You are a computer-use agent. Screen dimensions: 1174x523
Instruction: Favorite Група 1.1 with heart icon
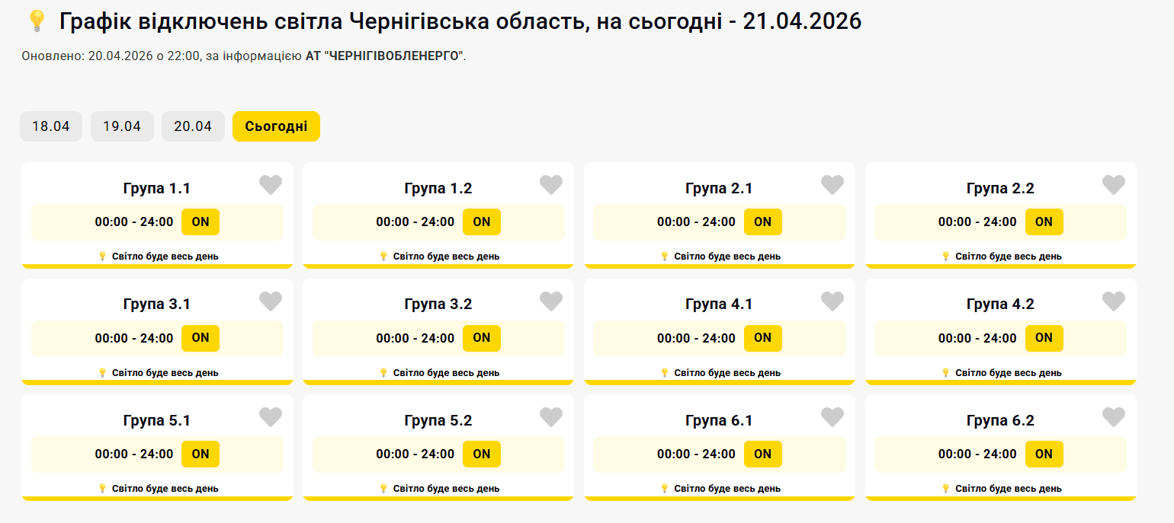[x=271, y=185]
